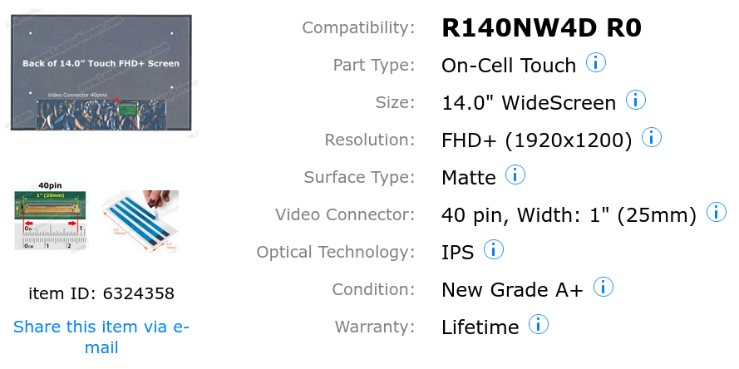The image size is (739, 369).
Task: Click info icon next to On-Cell Touch
Action: tap(596, 62)
